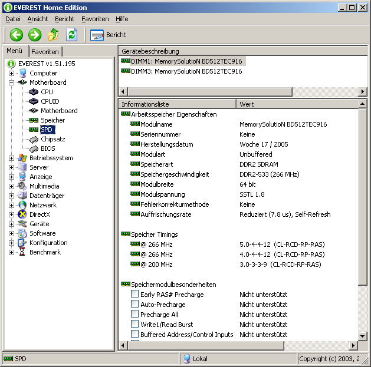
Task: Open the Ansicht menu
Action: 38,19
